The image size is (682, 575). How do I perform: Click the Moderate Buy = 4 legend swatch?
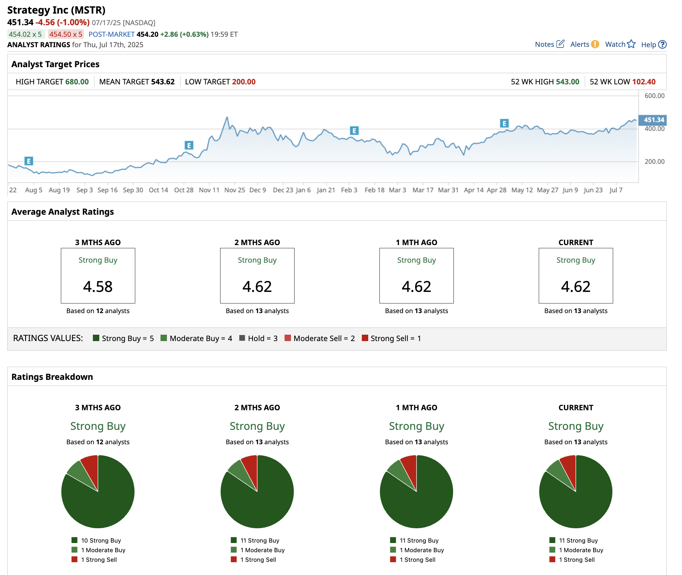[x=164, y=338]
